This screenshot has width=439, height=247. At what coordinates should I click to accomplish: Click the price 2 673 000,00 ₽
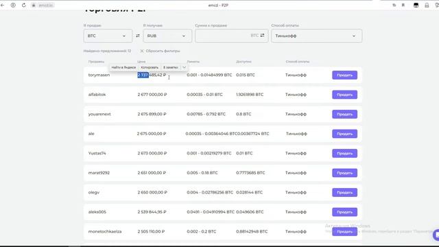tap(152, 154)
